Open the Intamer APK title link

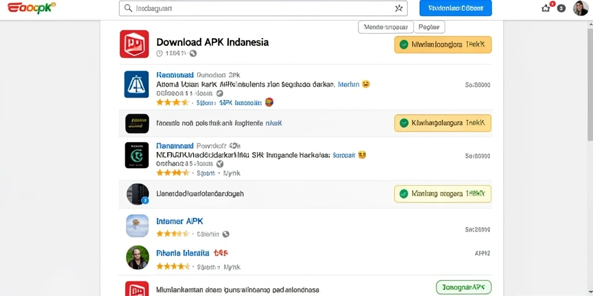point(180,221)
